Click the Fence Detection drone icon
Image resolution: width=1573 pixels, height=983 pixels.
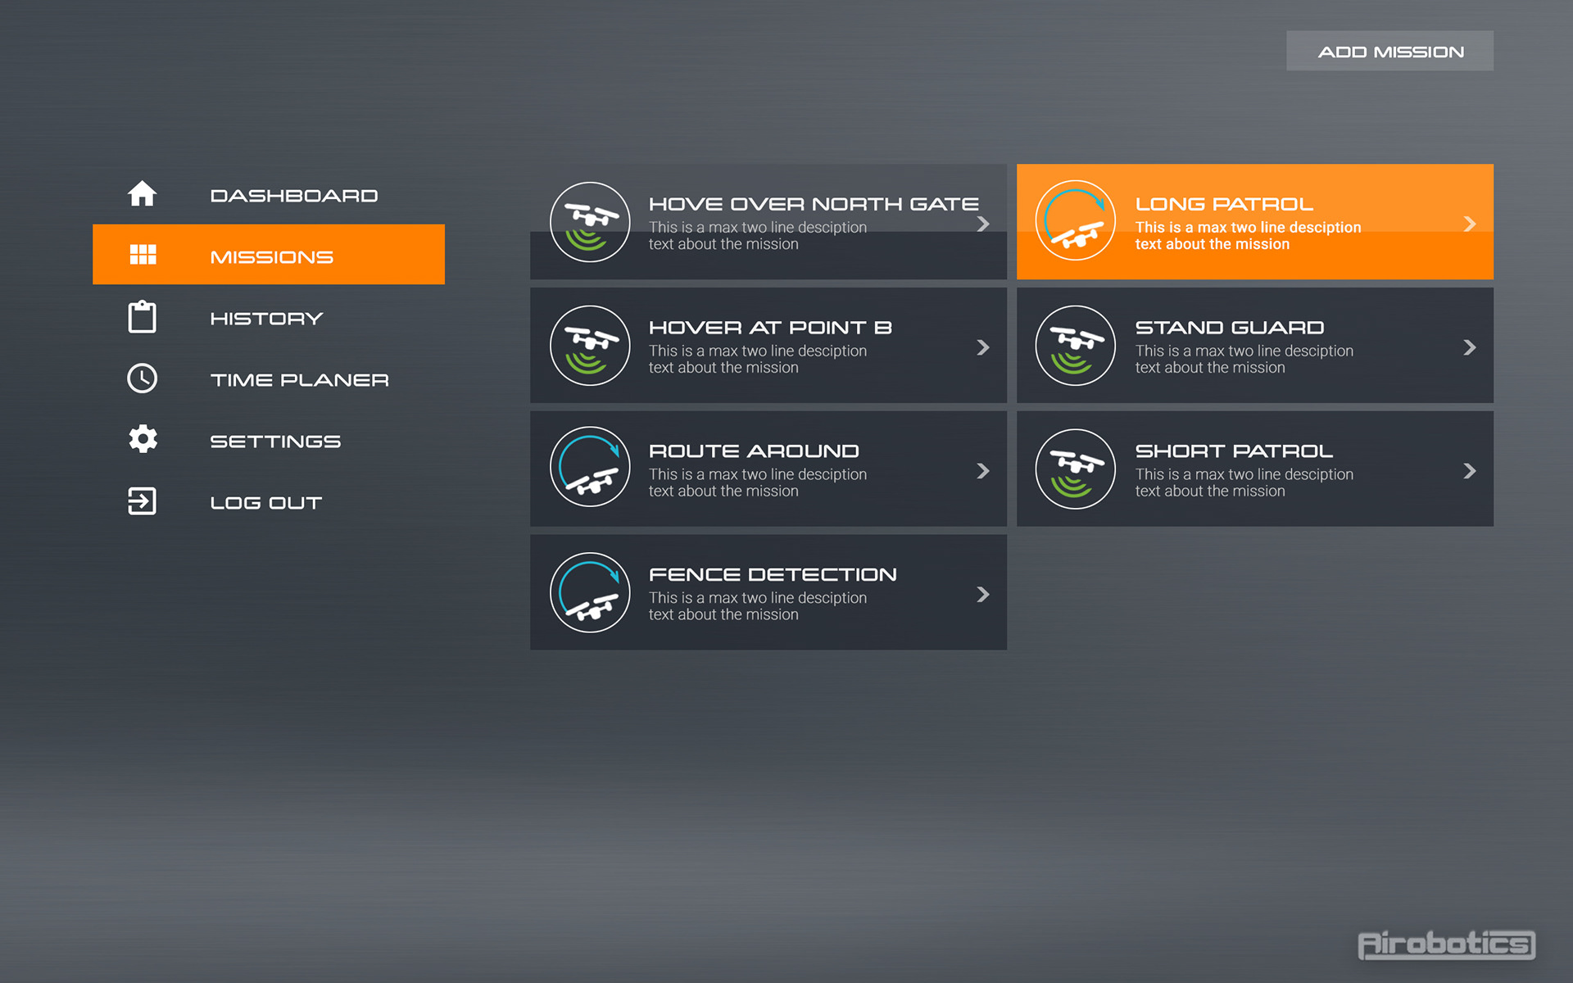pyautogui.click(x=590, y=592)
